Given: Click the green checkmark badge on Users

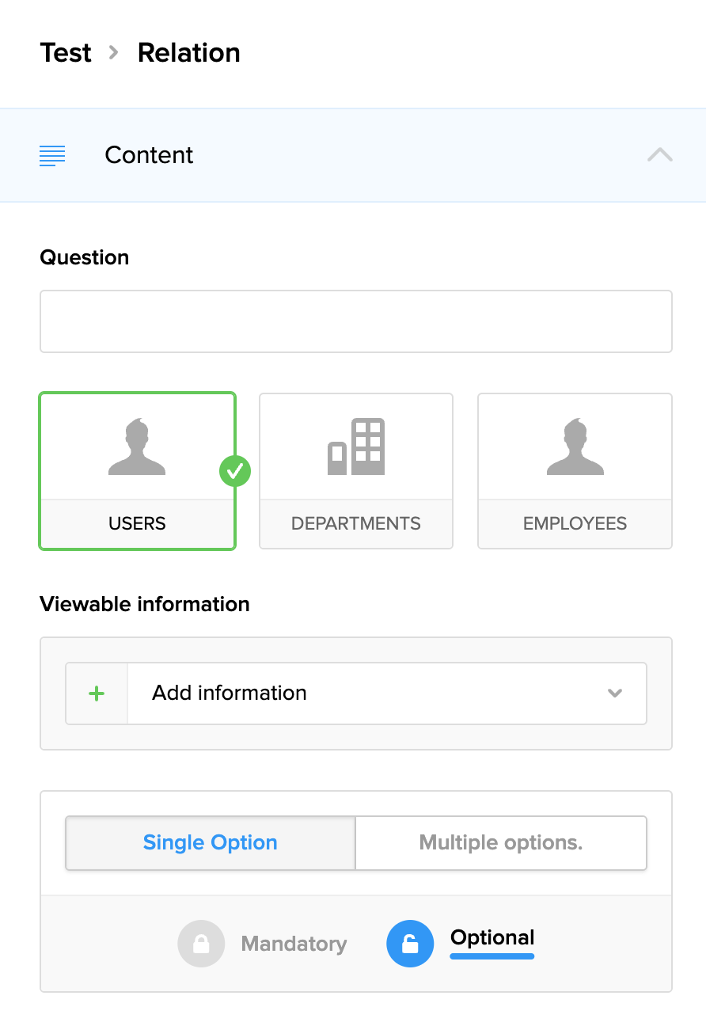Looking at the screenshot, I should (x=235, y=472).
